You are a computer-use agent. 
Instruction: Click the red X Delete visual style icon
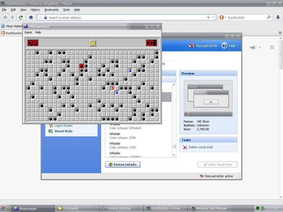[x=185, y=147]
